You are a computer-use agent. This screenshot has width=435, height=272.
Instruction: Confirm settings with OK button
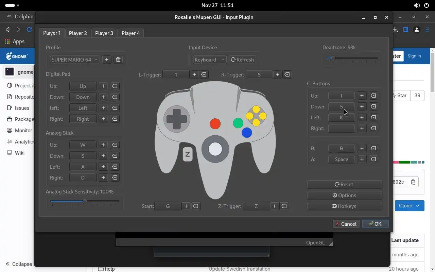point(375,224)
